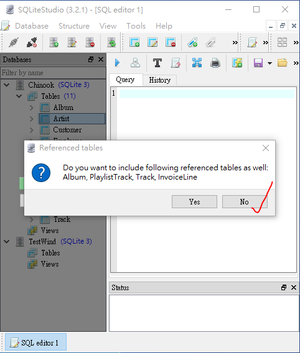Show more editor toolbar items chevron
Image resolution: width=300 pixels, height=353 pixels.
tap(296, 63)
